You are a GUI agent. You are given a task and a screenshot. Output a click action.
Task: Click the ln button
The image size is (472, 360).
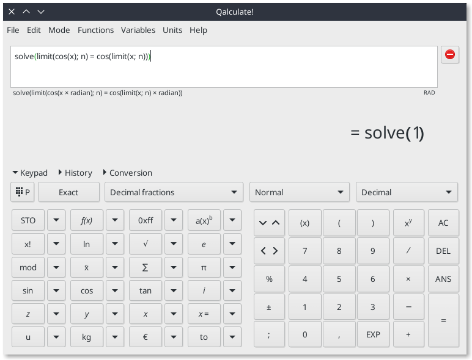87,244
